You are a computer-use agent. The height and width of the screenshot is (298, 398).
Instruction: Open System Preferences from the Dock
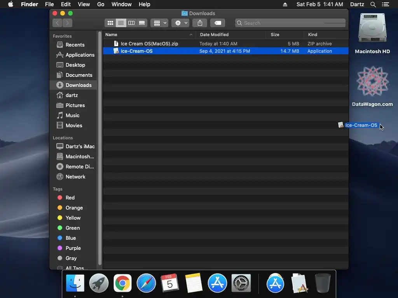241,283
